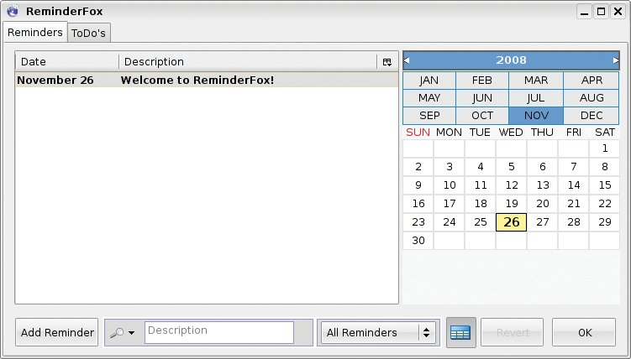Switch to the ToDo's tab
This screenshot has height=359, width=631.
(88, 33)
